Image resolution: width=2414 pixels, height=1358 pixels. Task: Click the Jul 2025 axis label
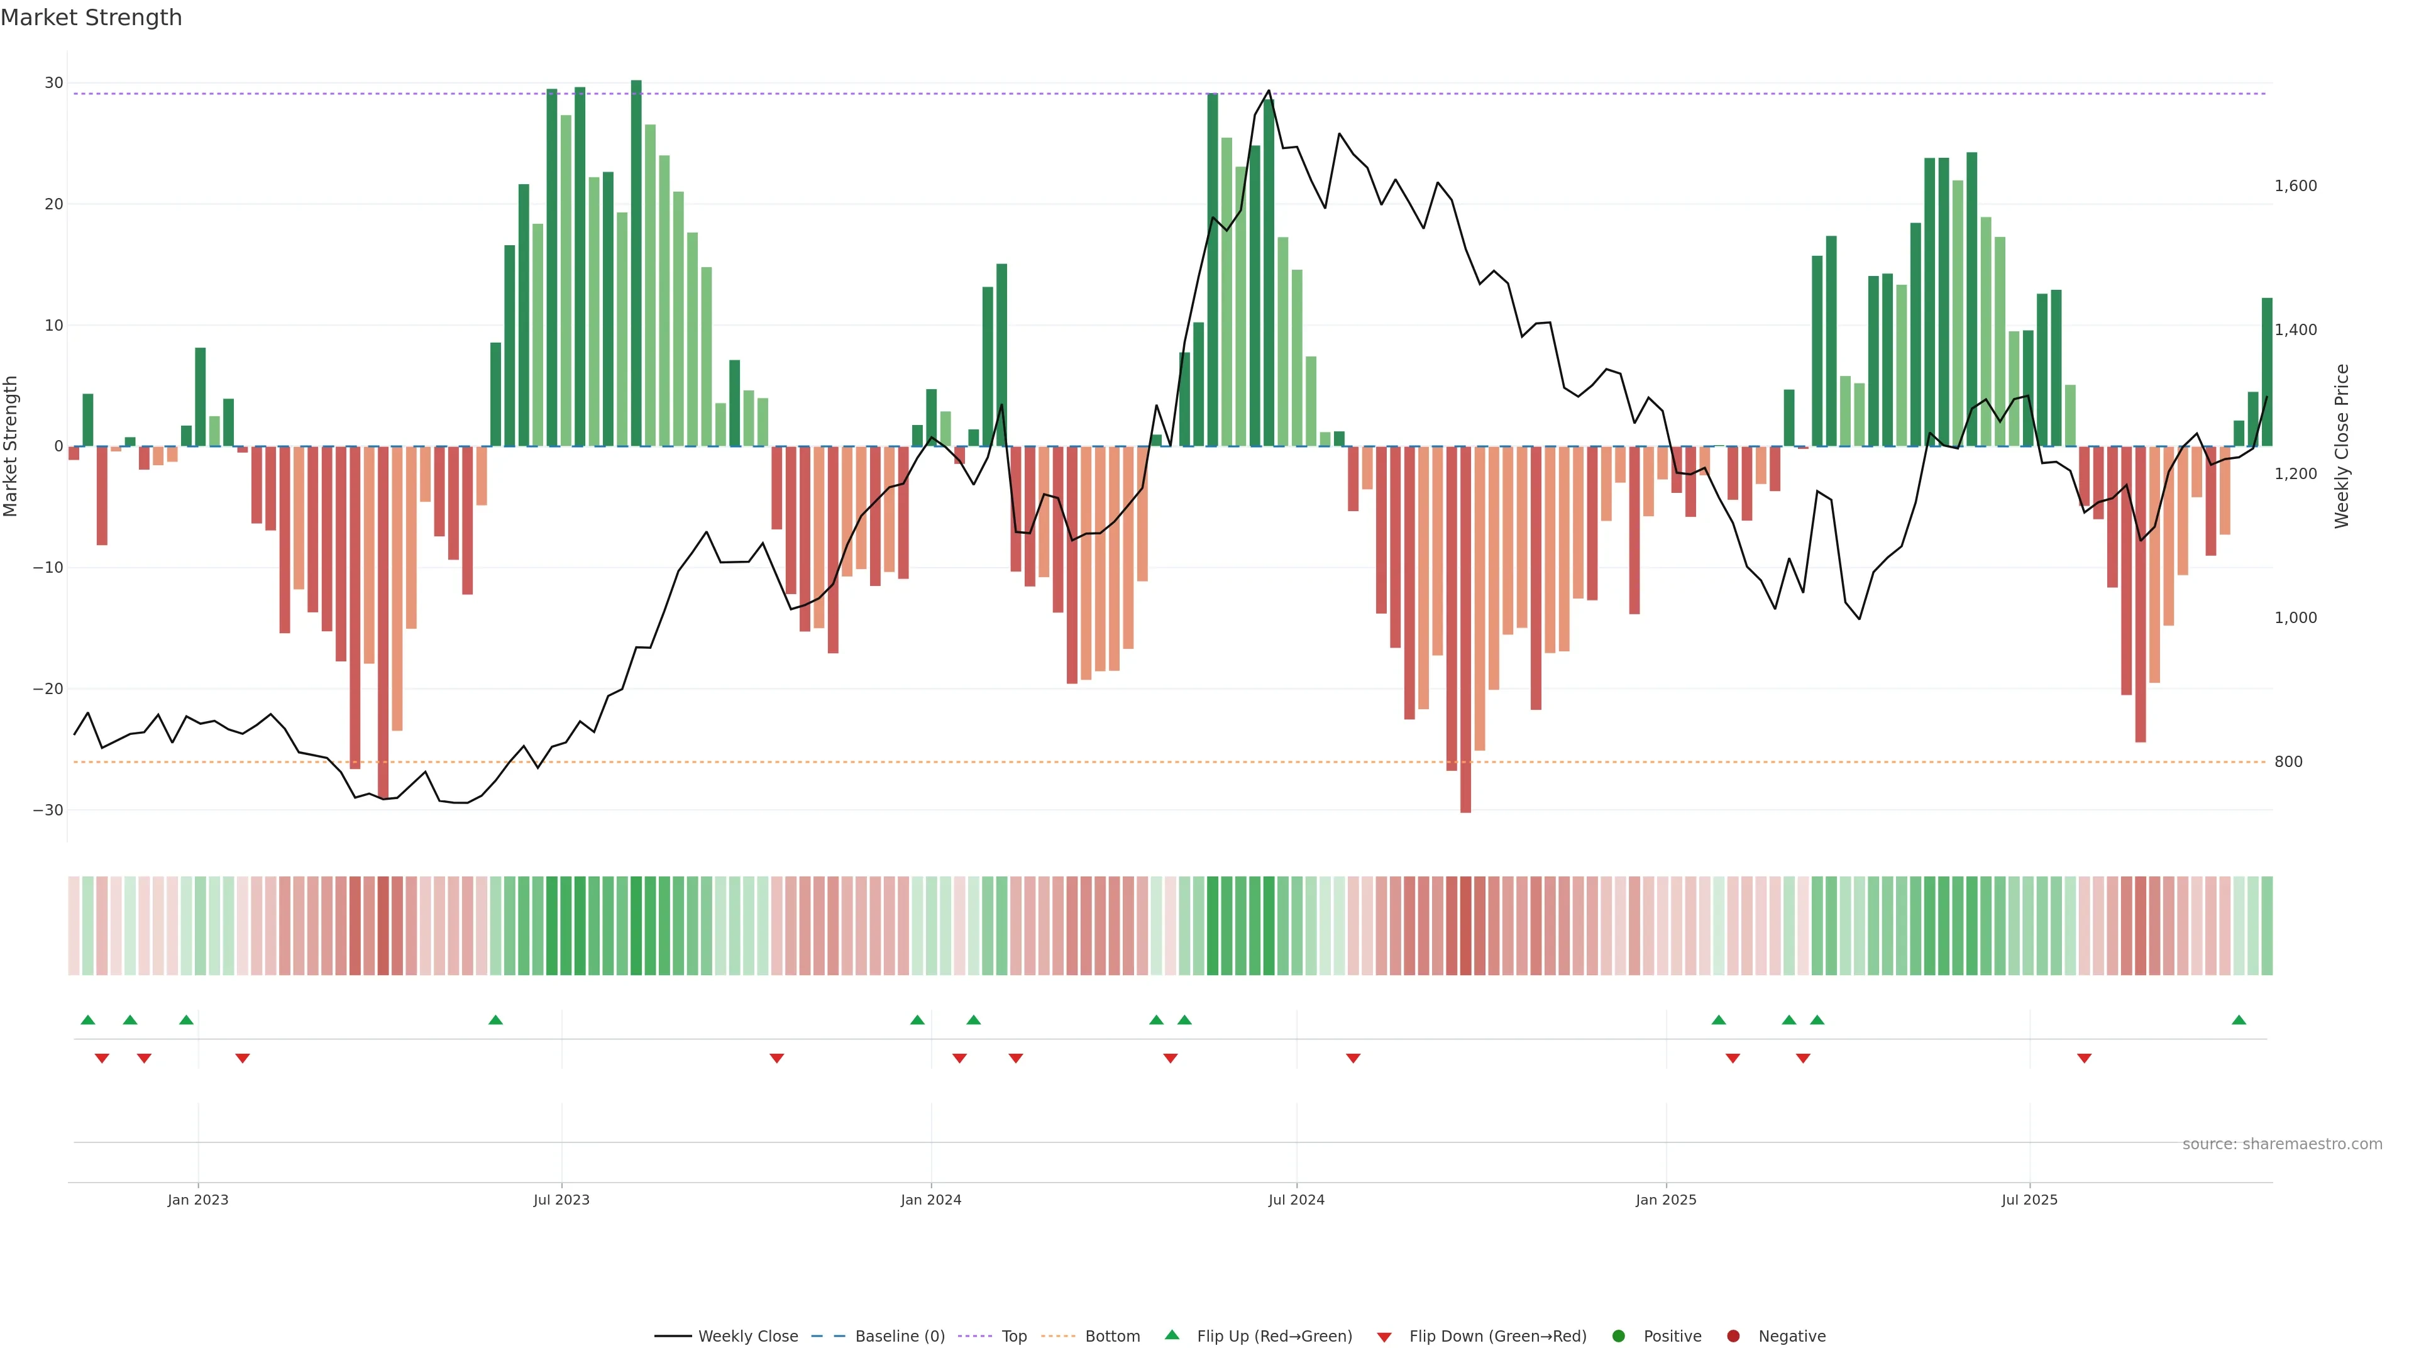point(2029,1200)
